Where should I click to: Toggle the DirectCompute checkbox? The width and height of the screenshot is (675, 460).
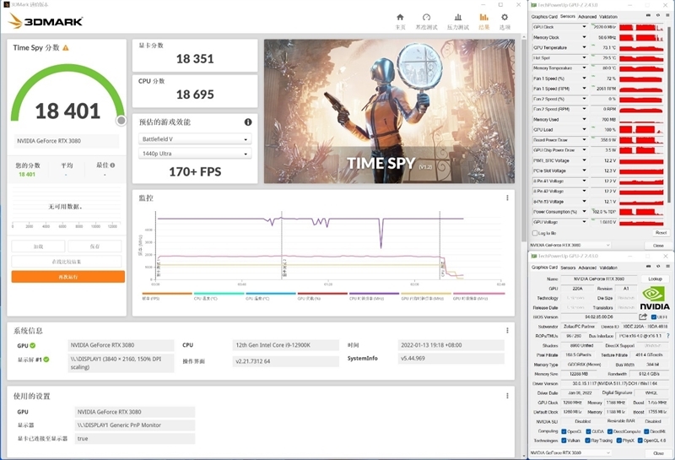point(610,431)
